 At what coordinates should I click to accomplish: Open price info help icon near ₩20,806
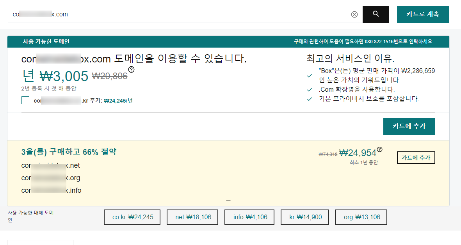pos(132,69)
